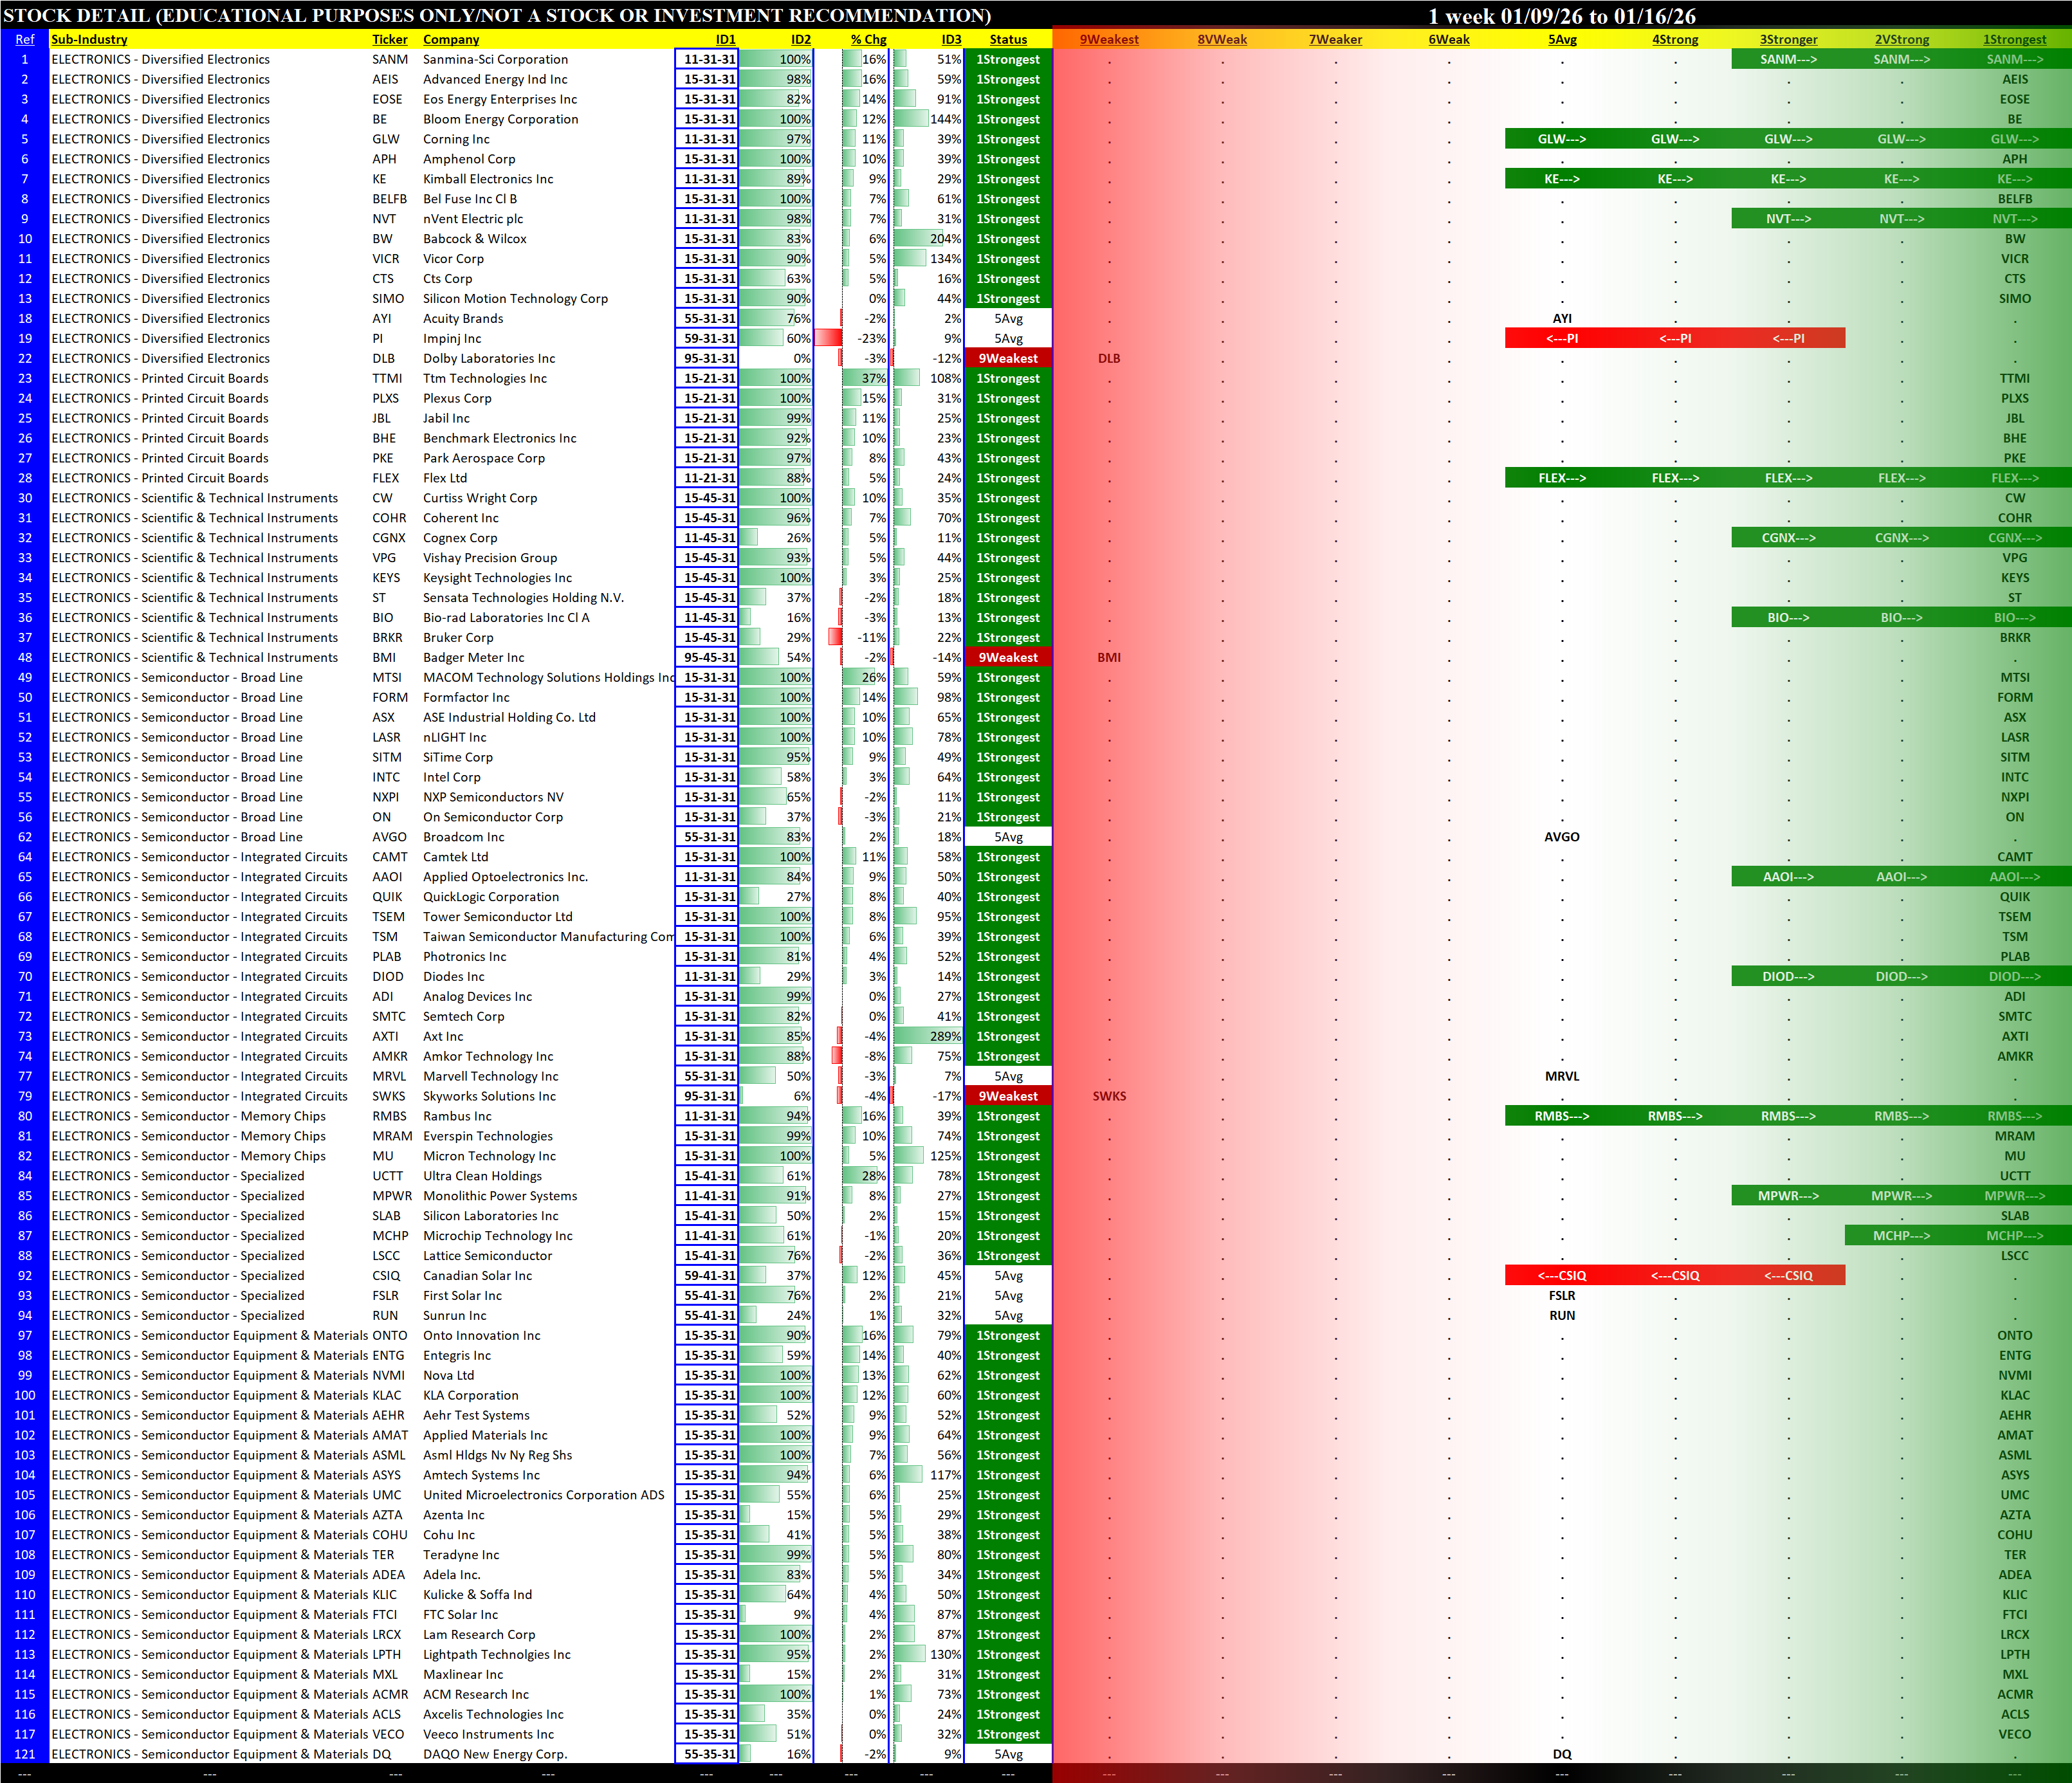Select the 9Weakest column header
2072x1783 pixels.
[1109, 39]
